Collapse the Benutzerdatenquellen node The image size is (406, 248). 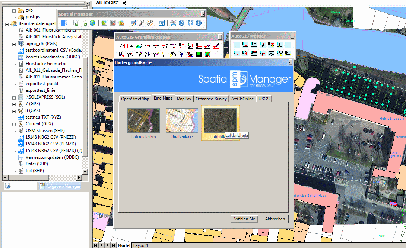click(7, 24)
